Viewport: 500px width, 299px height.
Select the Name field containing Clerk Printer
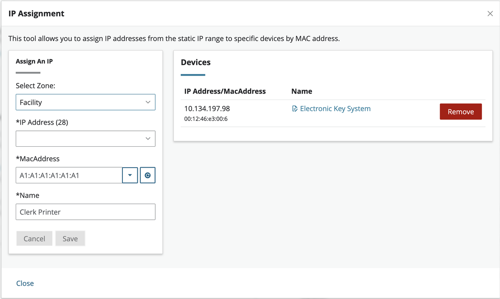(85, 212)
